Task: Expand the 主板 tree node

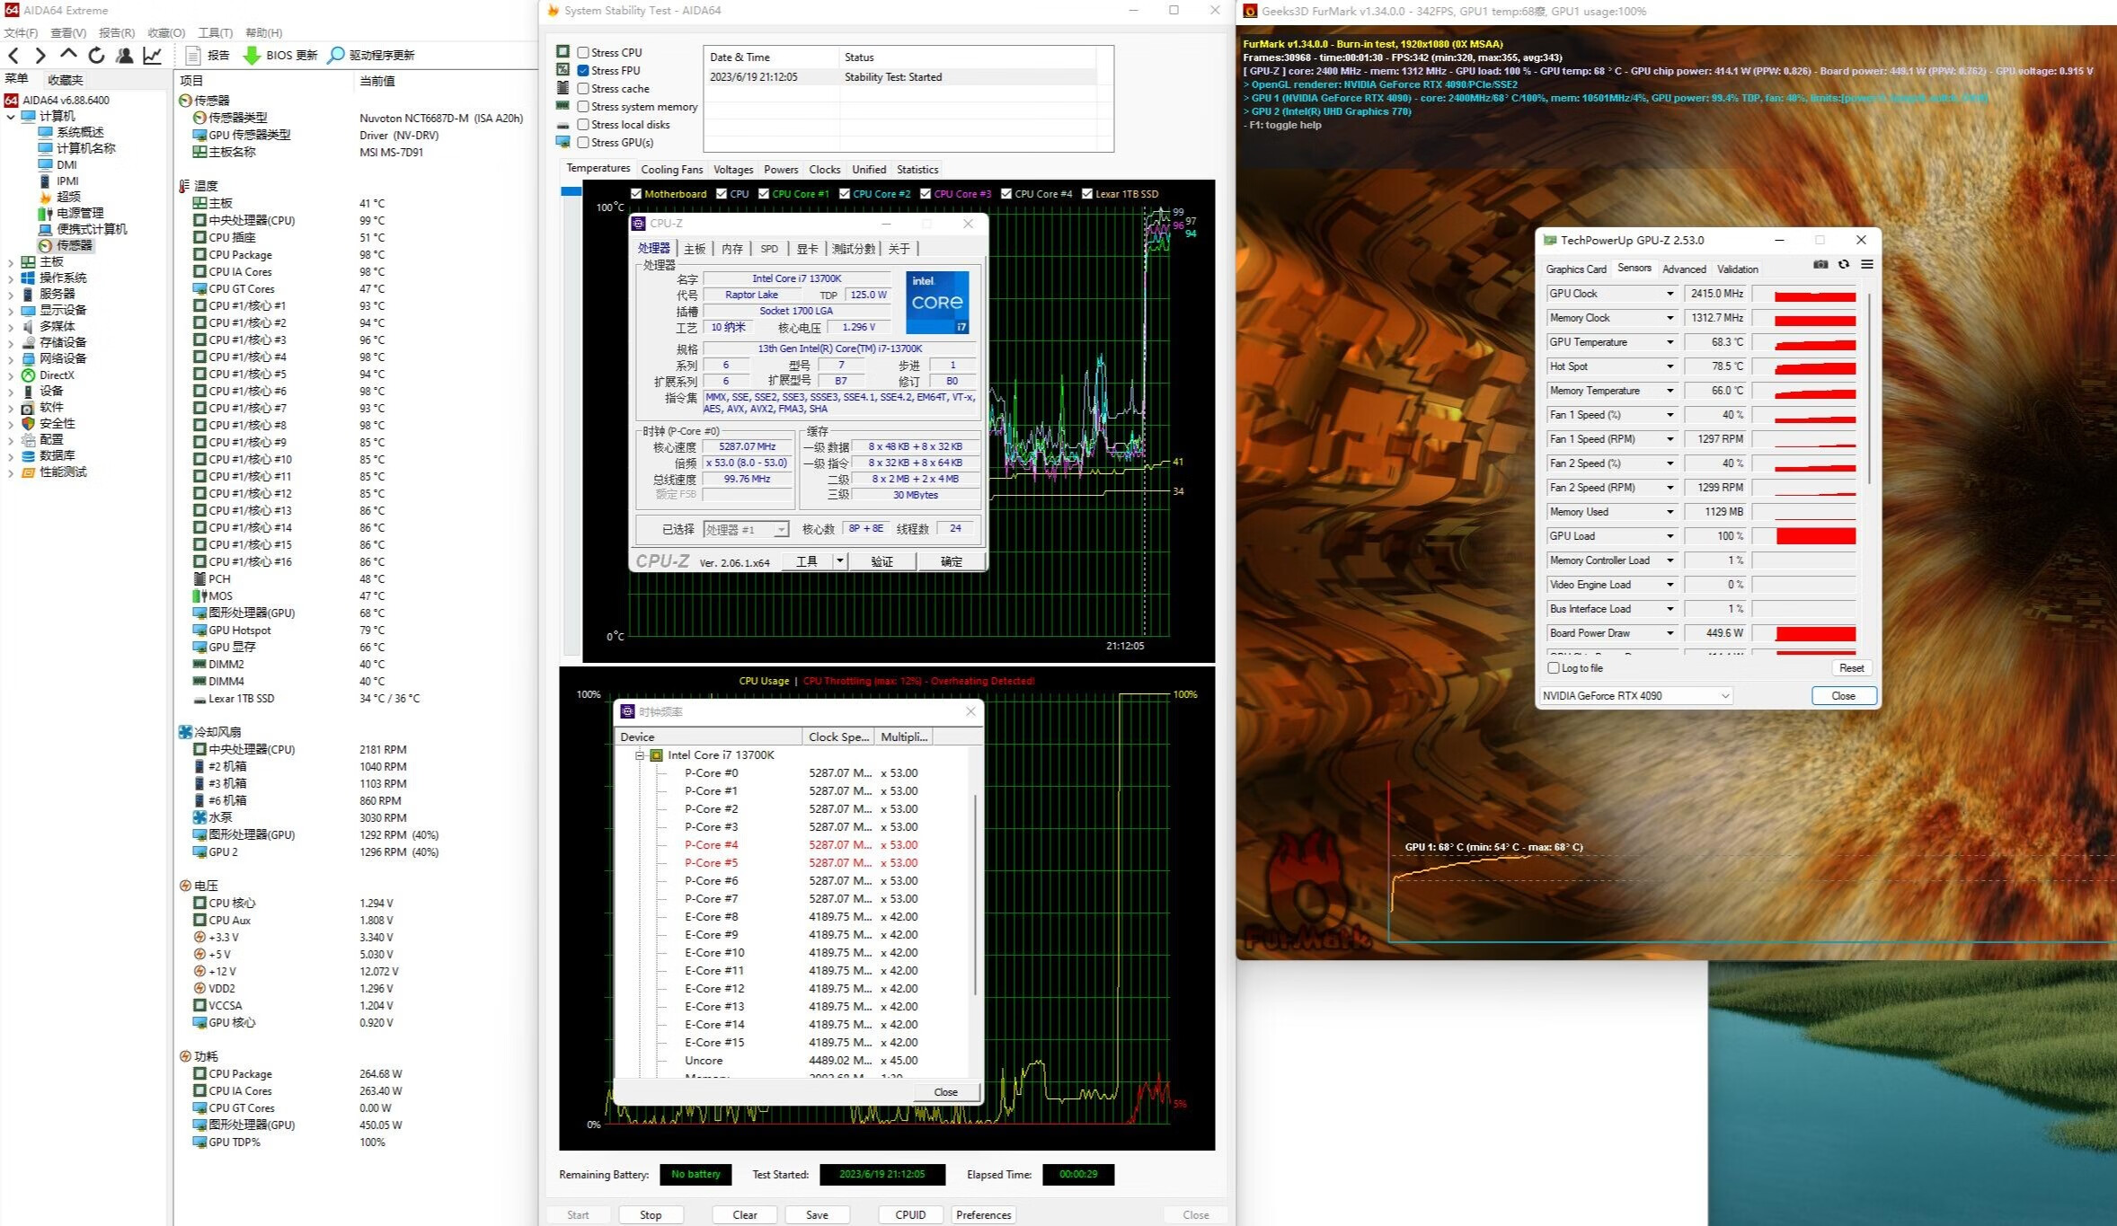Action: [11, 262]
